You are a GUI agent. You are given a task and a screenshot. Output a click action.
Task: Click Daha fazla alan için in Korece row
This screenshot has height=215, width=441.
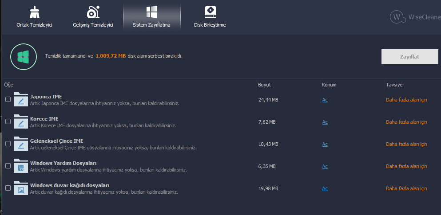[406, 122]
